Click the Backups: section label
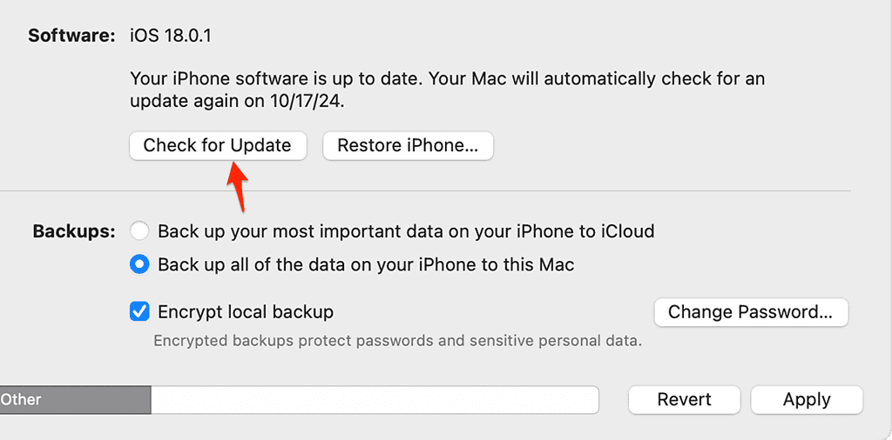This screenshot has width=892, height=440. click(73, 231)
